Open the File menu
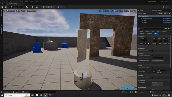This screenshot has height=97, width=172. (x=7, y=1)
